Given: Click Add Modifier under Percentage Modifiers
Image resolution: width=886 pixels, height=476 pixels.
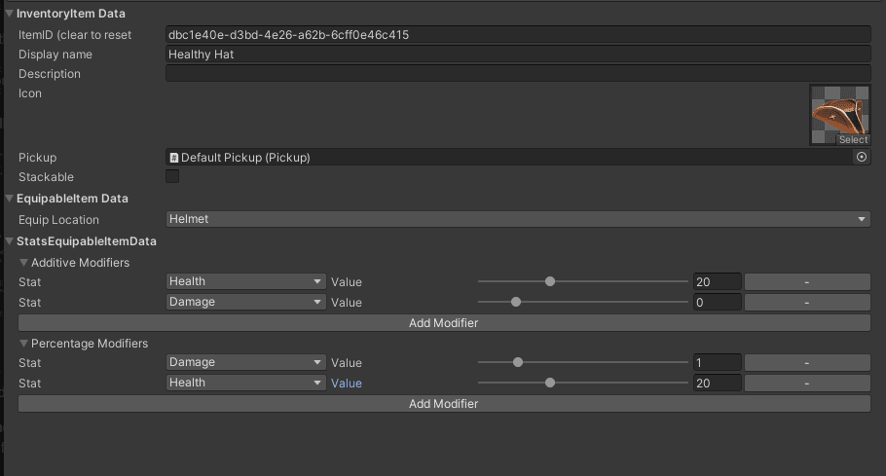Looking at the screenshot, I should [443, 403].
